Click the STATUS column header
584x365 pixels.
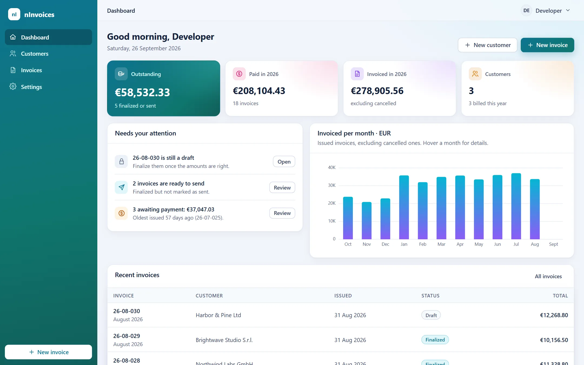430,296
